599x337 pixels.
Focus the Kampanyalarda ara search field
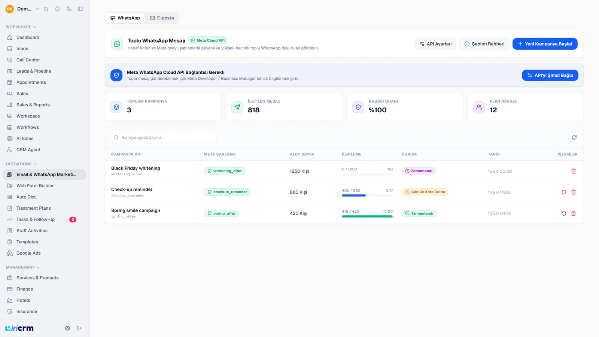pyautogui.click(x=164, y=137)
